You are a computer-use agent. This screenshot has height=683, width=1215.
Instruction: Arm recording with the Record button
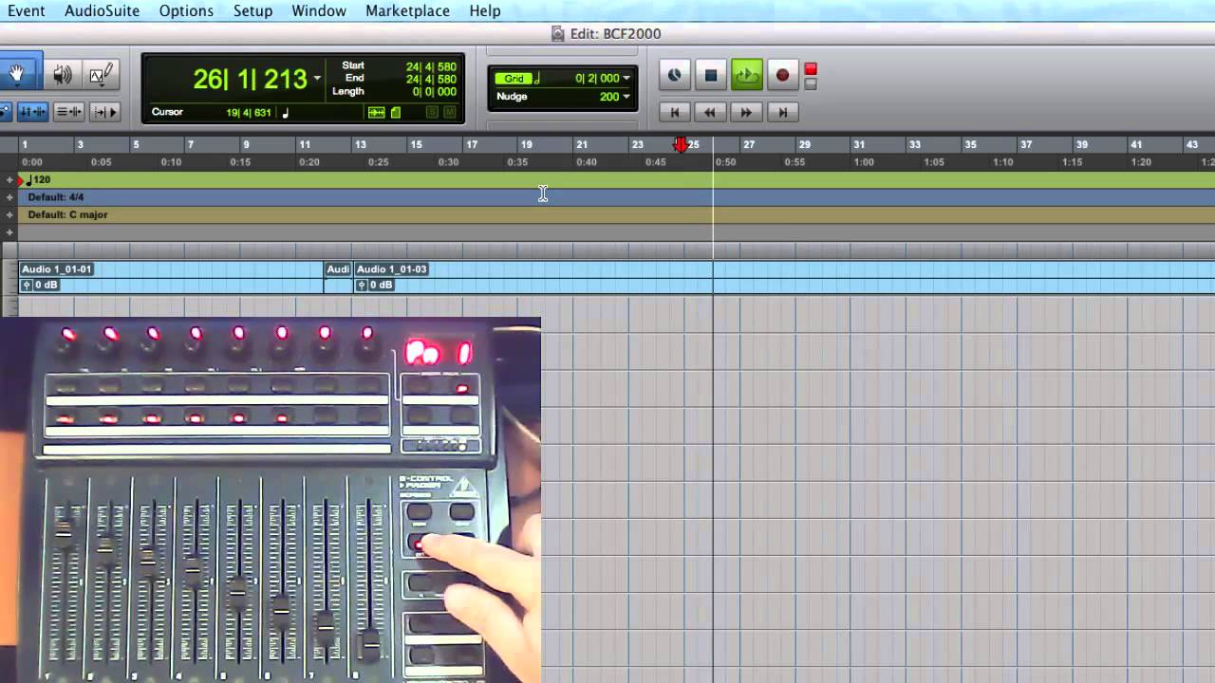[x=782, y=75]
